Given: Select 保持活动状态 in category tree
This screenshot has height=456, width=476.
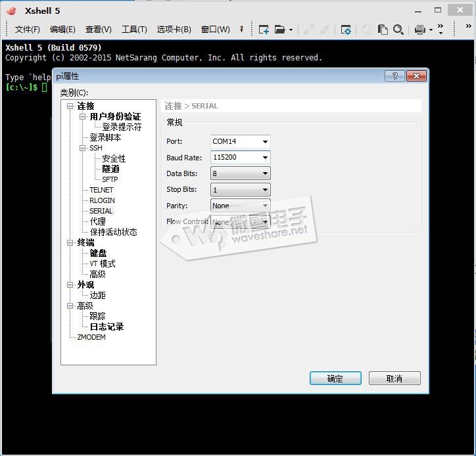Looking at the screenshot, I should tap(114, 232).
